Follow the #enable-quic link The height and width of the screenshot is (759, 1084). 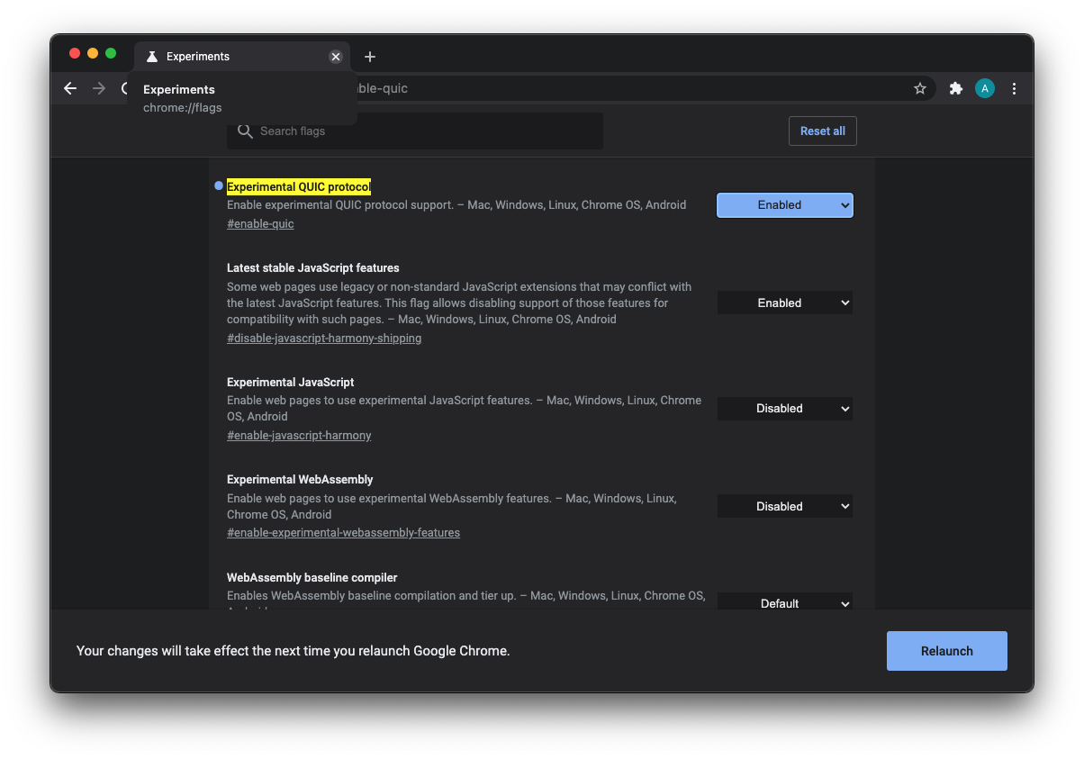point(260,224)
